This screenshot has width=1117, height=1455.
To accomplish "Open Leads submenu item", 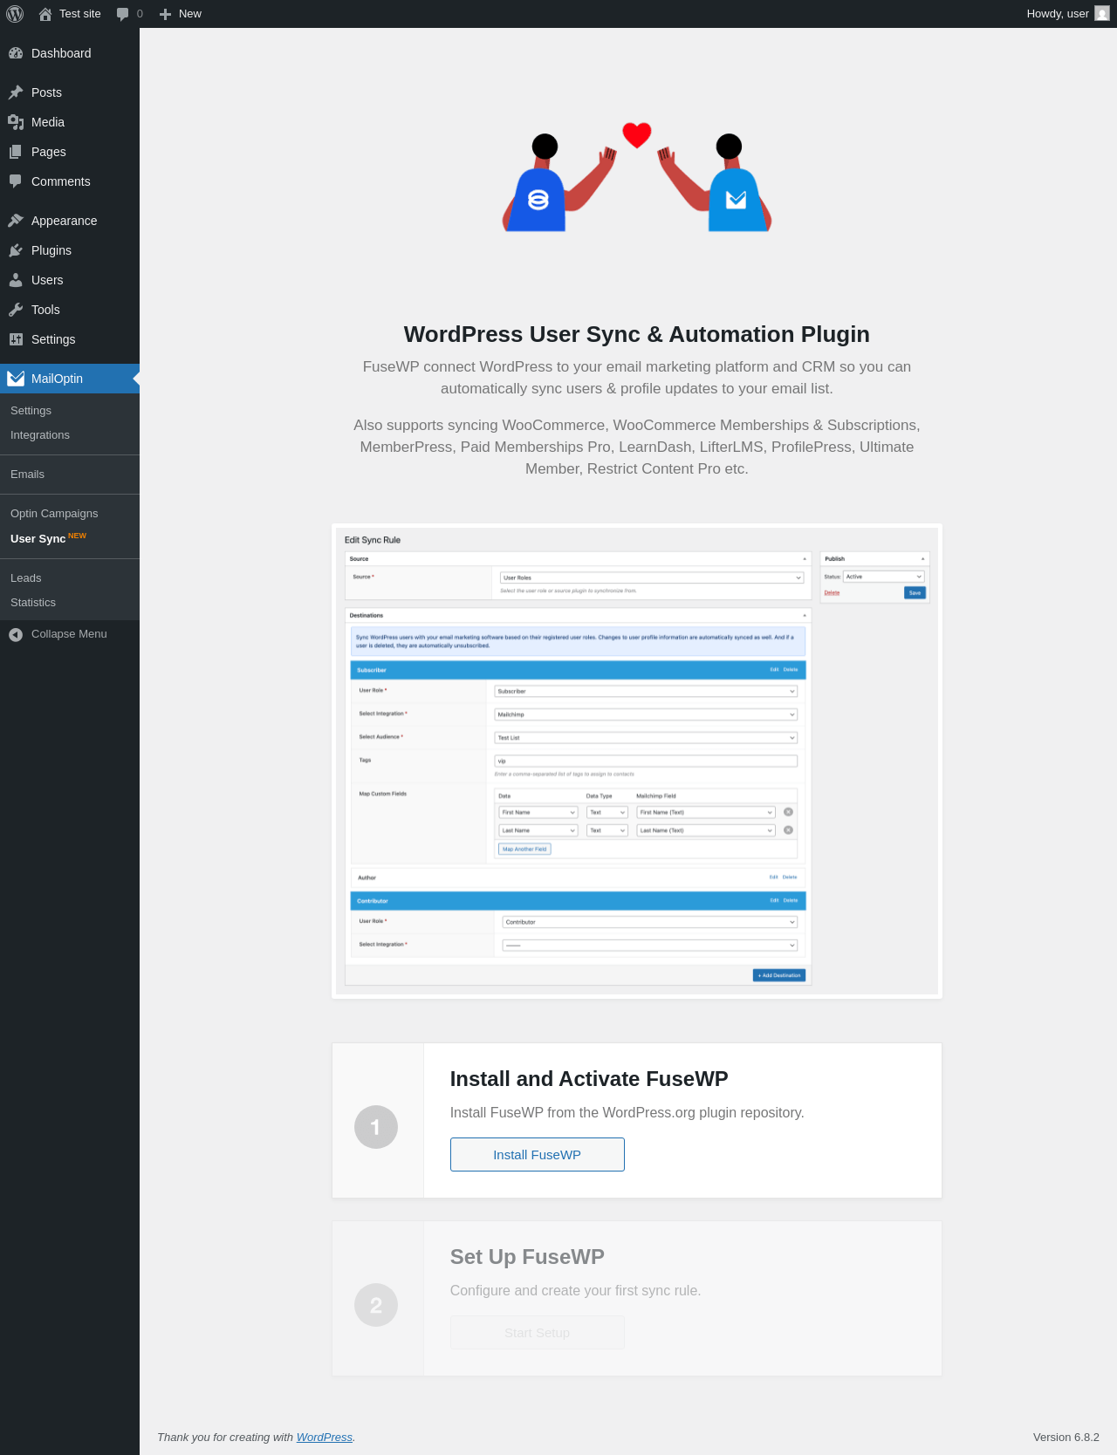I will coord(70,578).
